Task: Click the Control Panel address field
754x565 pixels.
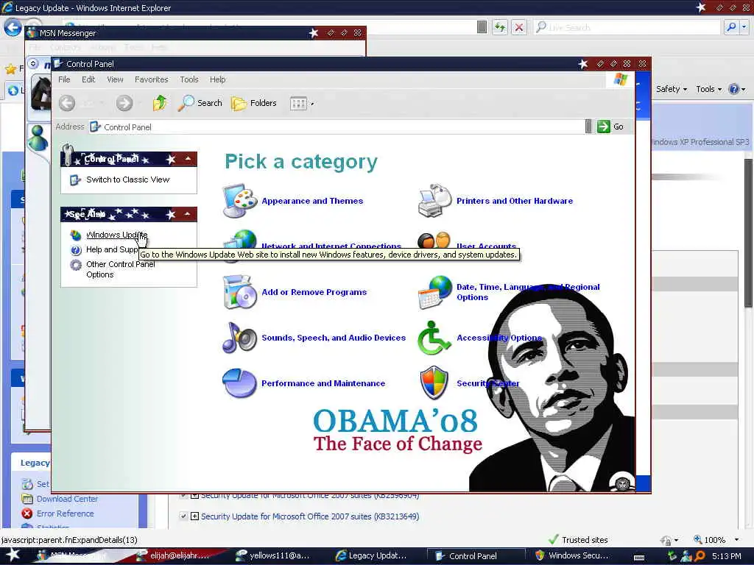Action: pos(337,127)
